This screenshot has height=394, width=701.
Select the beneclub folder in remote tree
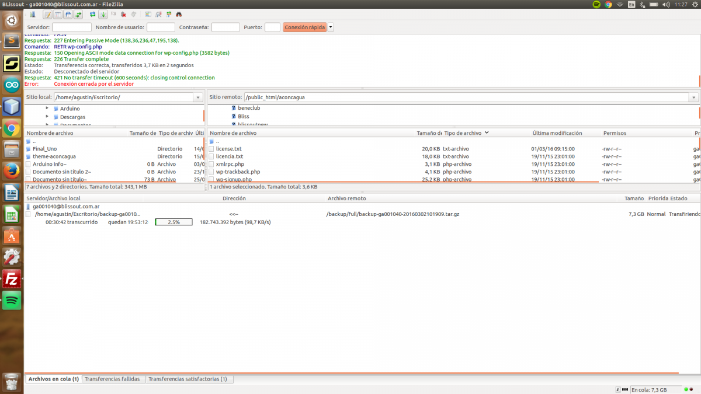point(249,108)
